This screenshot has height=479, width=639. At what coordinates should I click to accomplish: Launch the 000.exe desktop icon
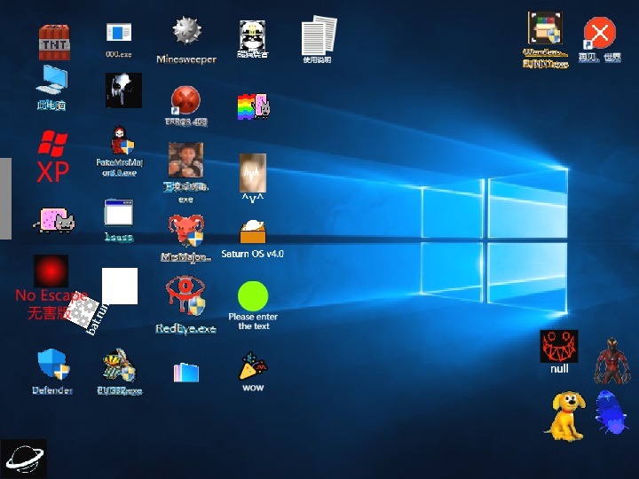(x=119, y=32)
